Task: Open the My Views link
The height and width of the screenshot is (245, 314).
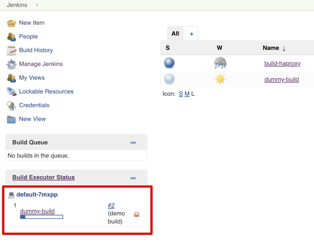Action: tap(32, 78)
